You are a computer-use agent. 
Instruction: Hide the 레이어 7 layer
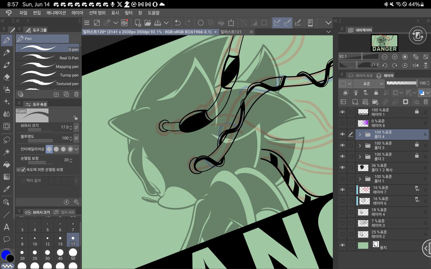tap(342, 190)
